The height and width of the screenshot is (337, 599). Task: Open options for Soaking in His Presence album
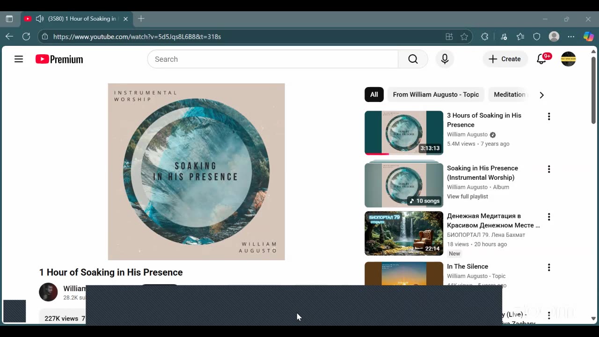[549, 169]
